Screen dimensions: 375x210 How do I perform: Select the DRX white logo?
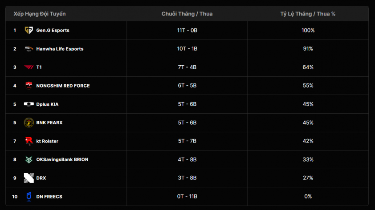[29, 178]
